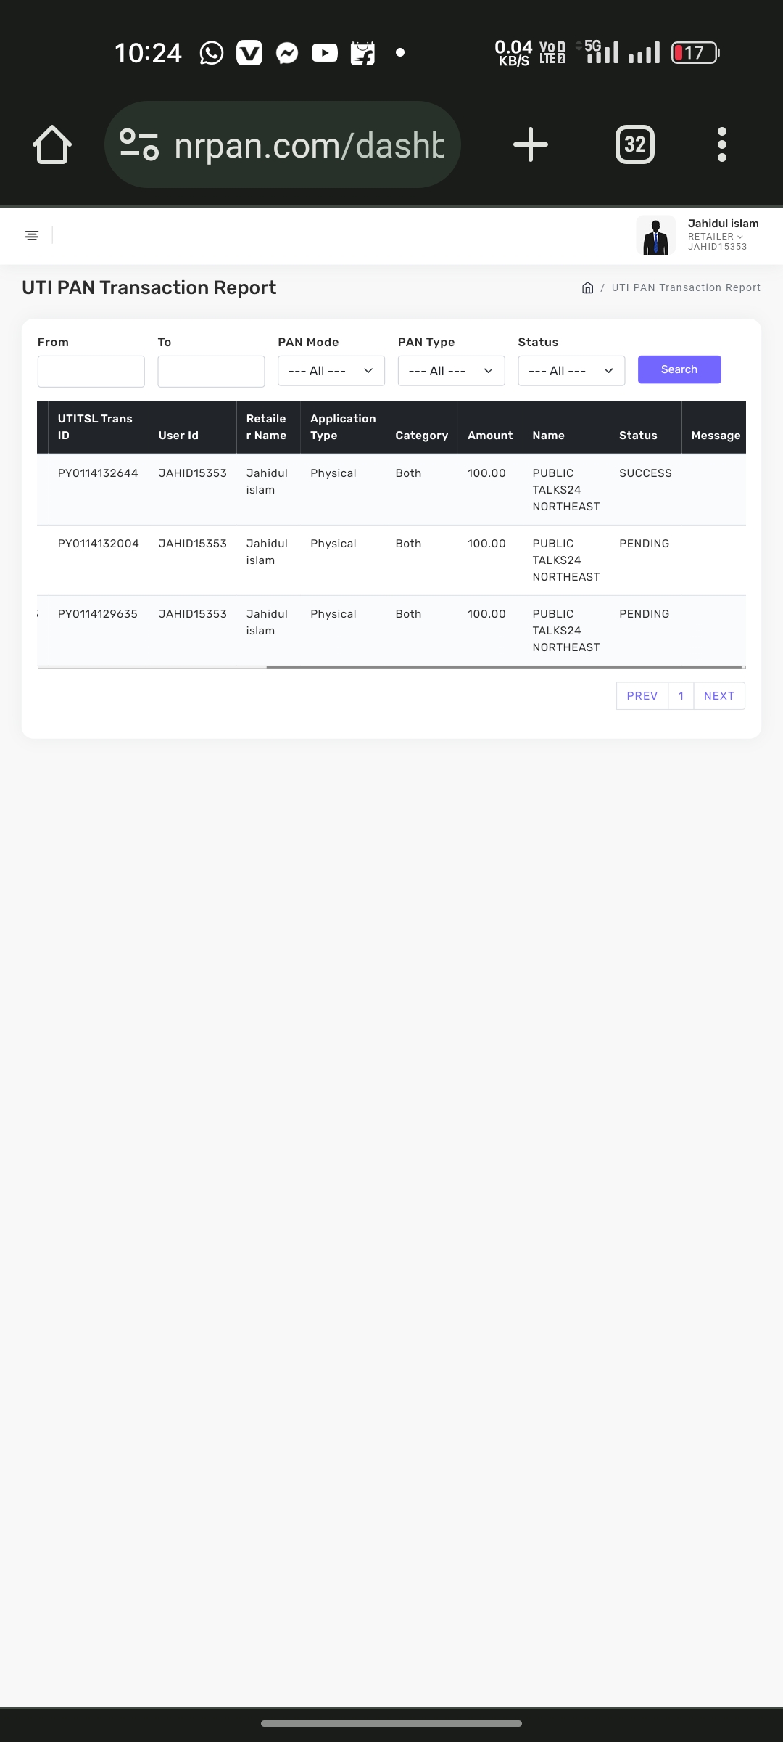Open the Status filter dropdown
Screen dimensions: 783x1742
pyautogui.click(x=571, y=371)
